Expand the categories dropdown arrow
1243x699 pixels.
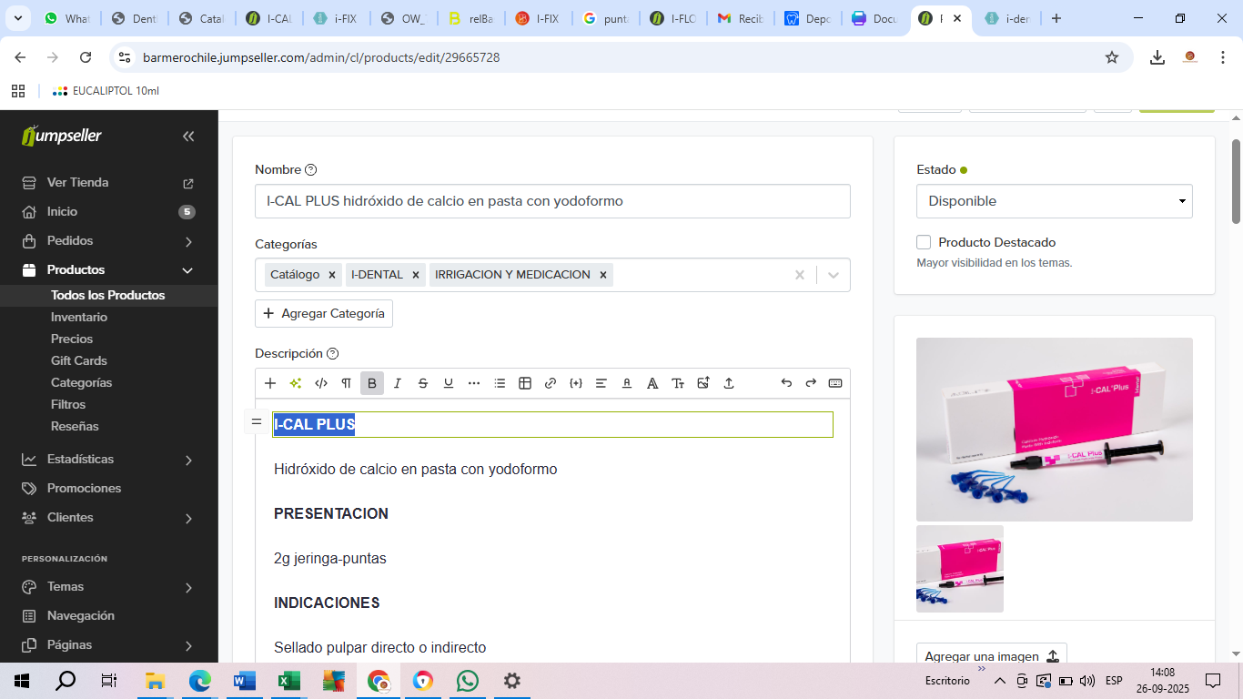[833, 275]
